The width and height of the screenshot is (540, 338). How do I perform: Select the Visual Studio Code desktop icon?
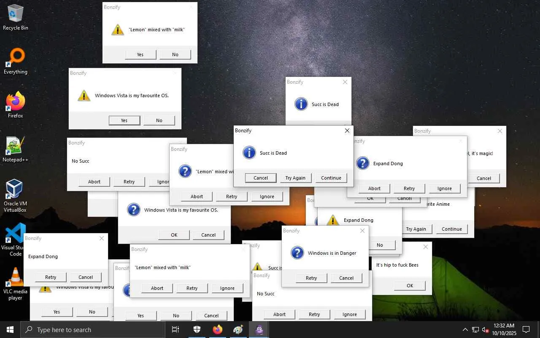[15, 240]
